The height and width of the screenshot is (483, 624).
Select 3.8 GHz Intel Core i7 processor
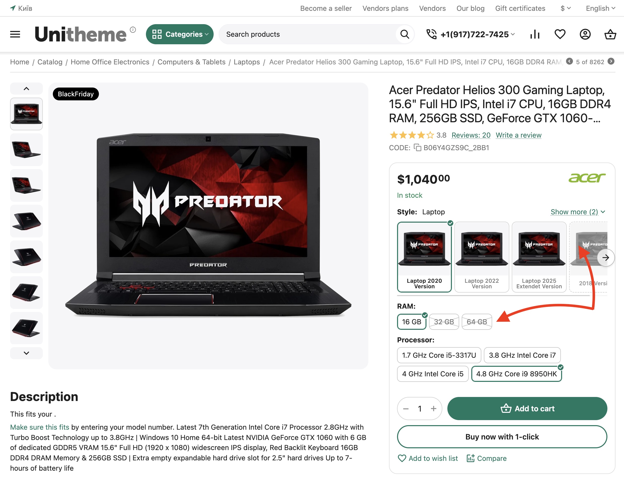click(x=522, y=355)
